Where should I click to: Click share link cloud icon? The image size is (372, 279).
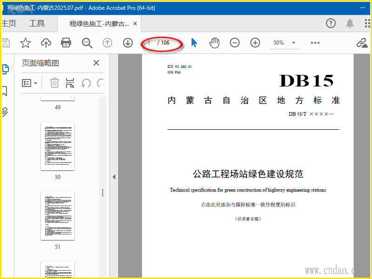362,43
